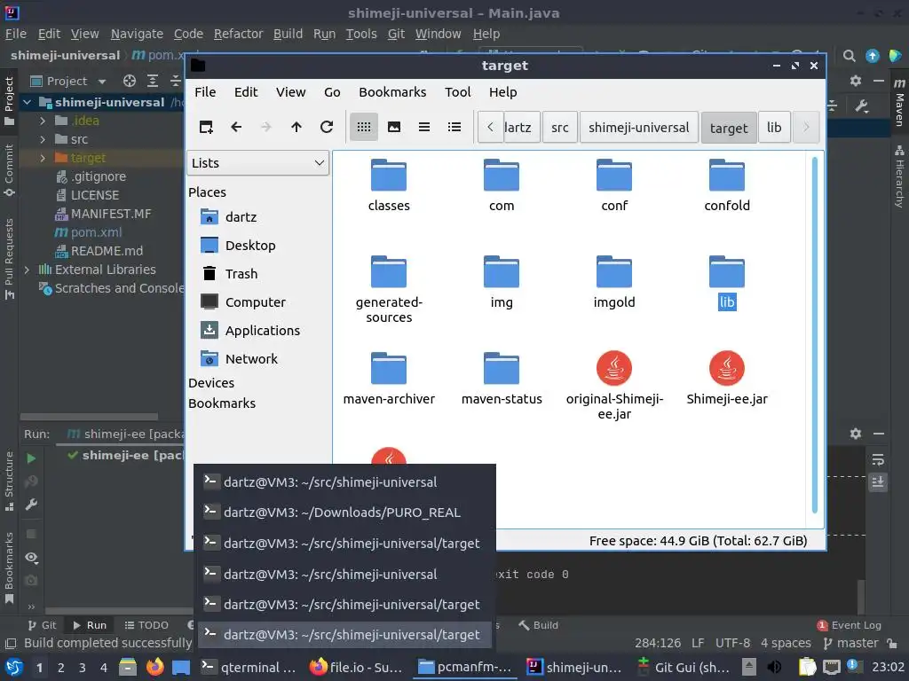
Task: Select target button in the path bar
Action: (729, 128)
